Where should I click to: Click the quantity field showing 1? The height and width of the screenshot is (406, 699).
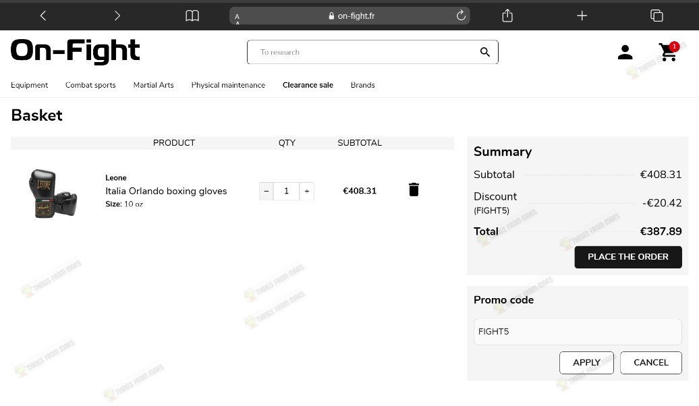pyautogui.click(x=286, y=191)
